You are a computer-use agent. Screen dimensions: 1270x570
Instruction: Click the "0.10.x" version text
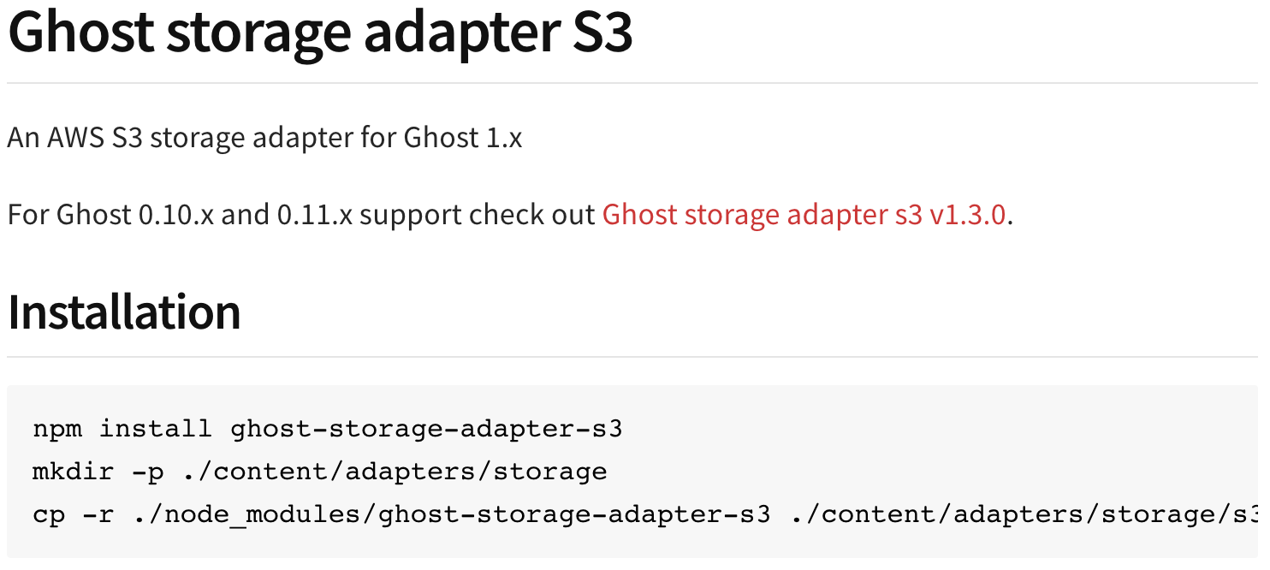pos(176,214)
